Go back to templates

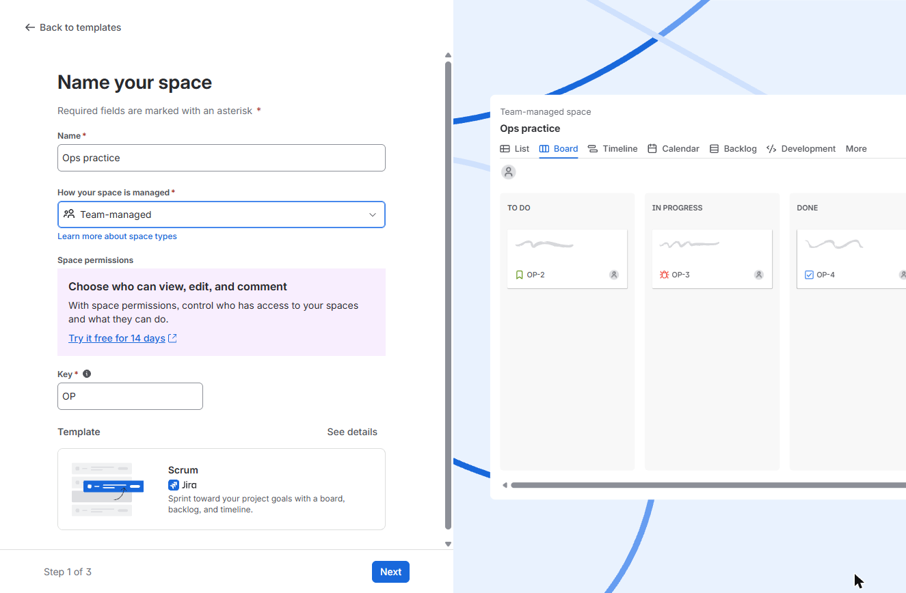(x=73, y=27)
